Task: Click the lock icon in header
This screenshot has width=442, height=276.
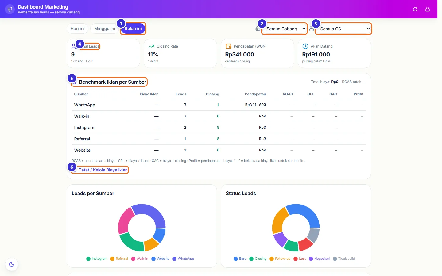Action: (428, 9)
